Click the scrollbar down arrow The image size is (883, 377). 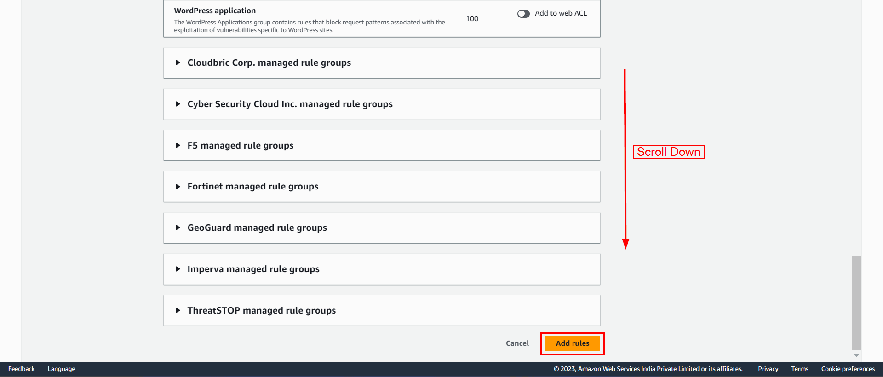[856, 356]
